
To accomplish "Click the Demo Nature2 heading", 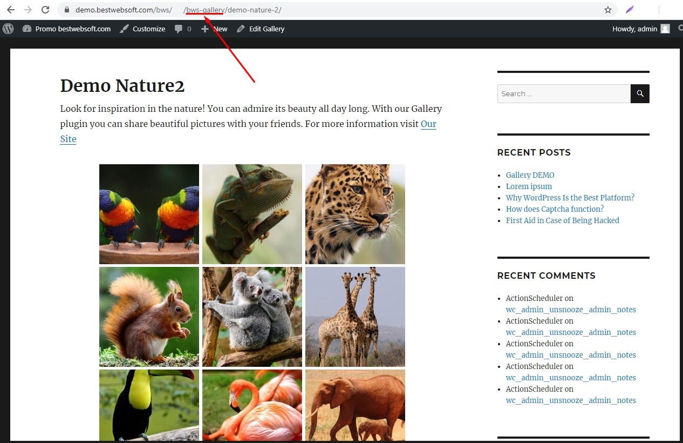I will click(122, 85).
